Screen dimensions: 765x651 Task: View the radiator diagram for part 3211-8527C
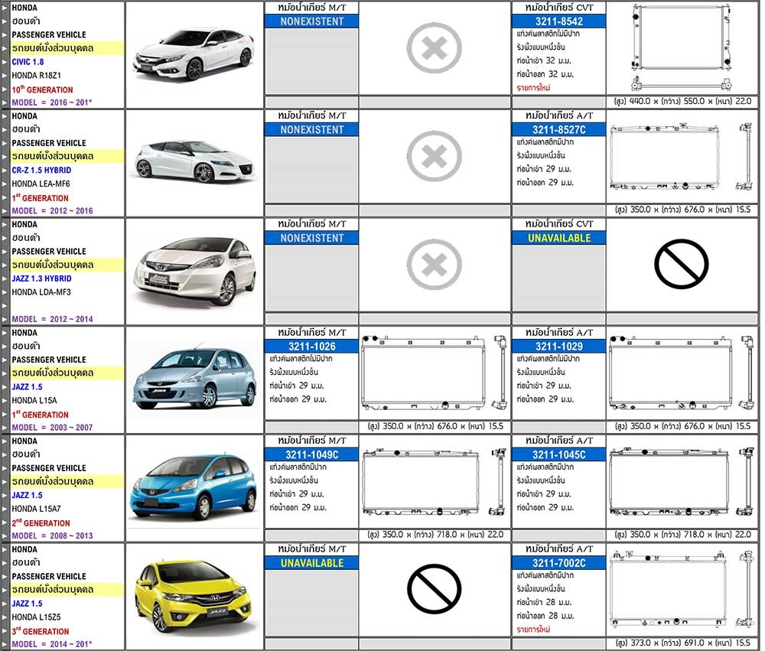(682, 157)
